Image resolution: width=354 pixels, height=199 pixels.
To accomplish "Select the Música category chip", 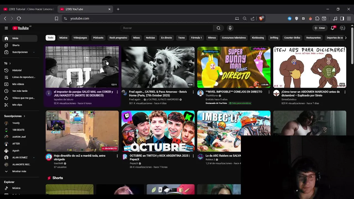I will pos(63,38).
